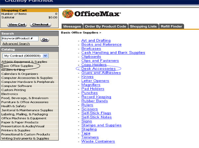The width and height of the screenshot is (199, 148).
Task: Open Promotional & Custom Products category
Action: pos(26,134)
